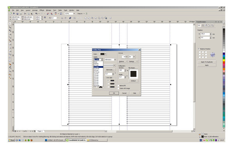Click the Save icon in the toolbar
Viewport: 234px width, 148px height.
tap(18, 14)
